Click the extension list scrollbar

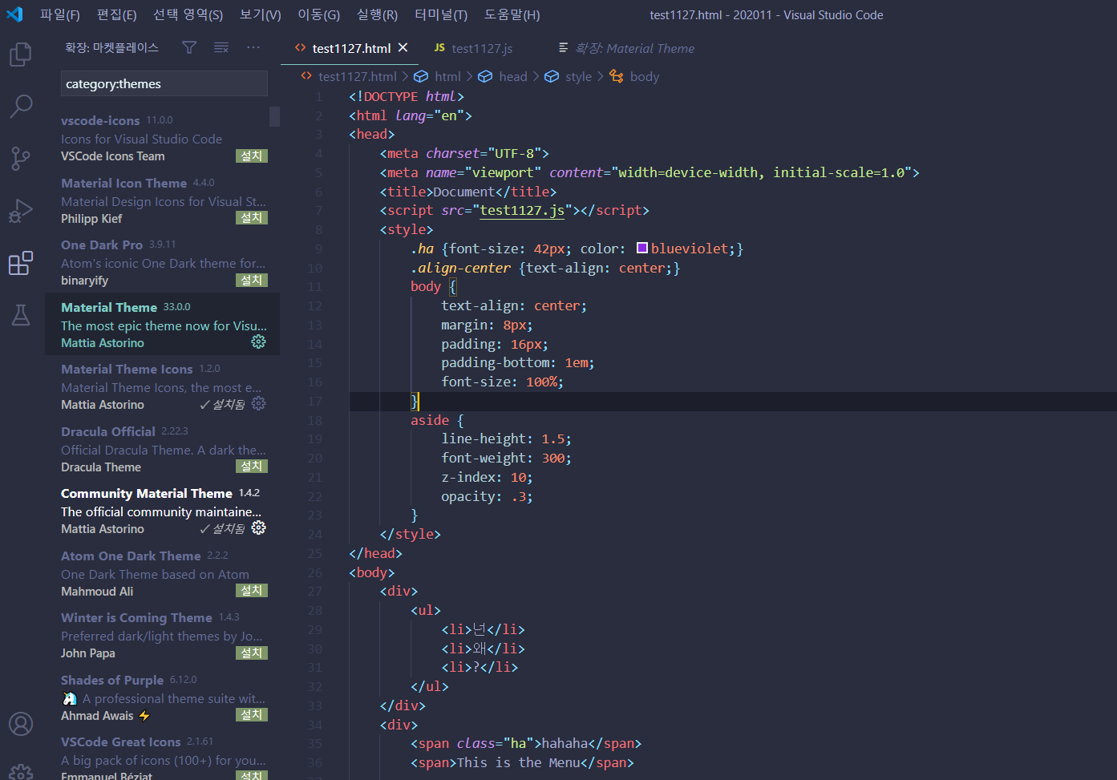[x=274, y=116]
